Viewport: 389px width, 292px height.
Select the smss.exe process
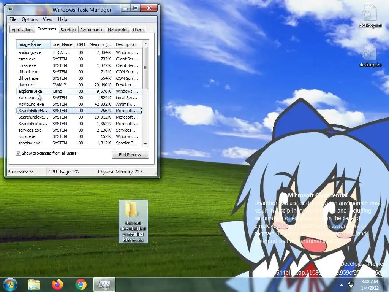tap(79, 136)
